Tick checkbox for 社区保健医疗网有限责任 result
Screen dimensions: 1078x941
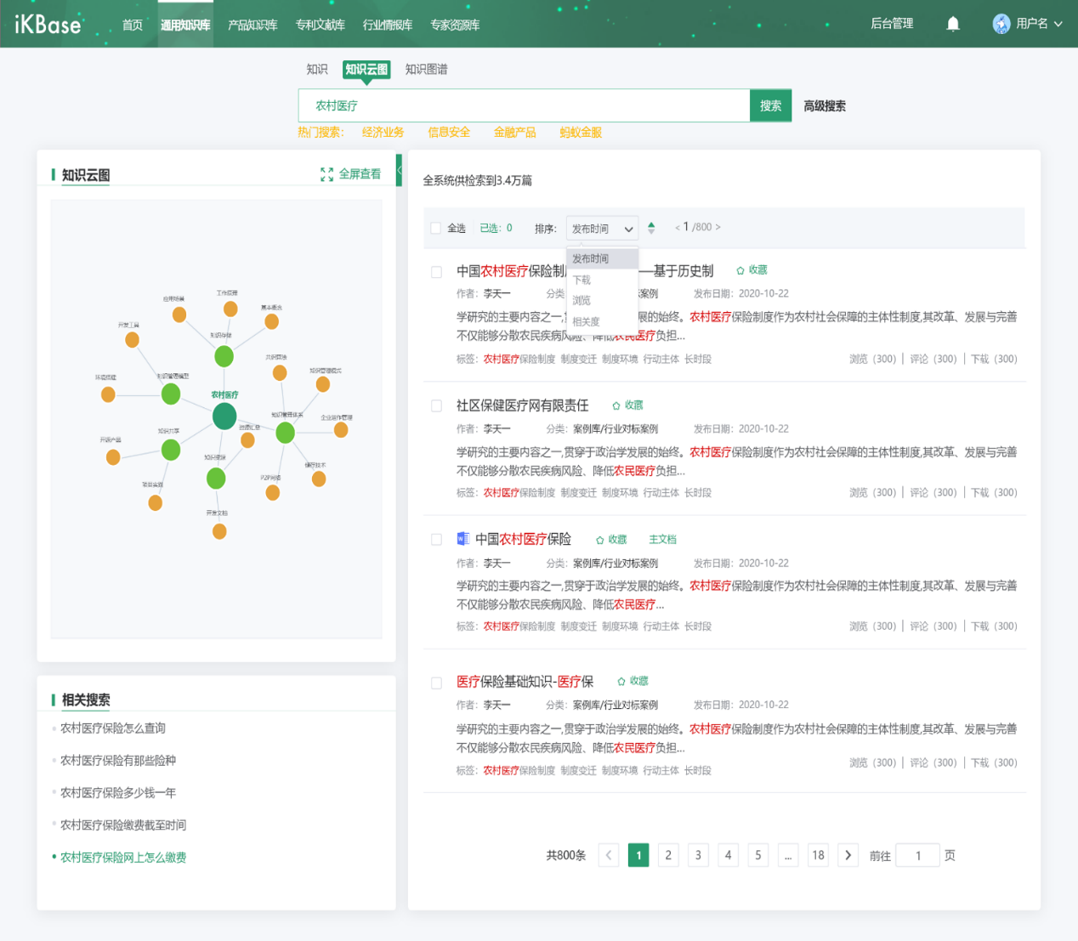436,406
